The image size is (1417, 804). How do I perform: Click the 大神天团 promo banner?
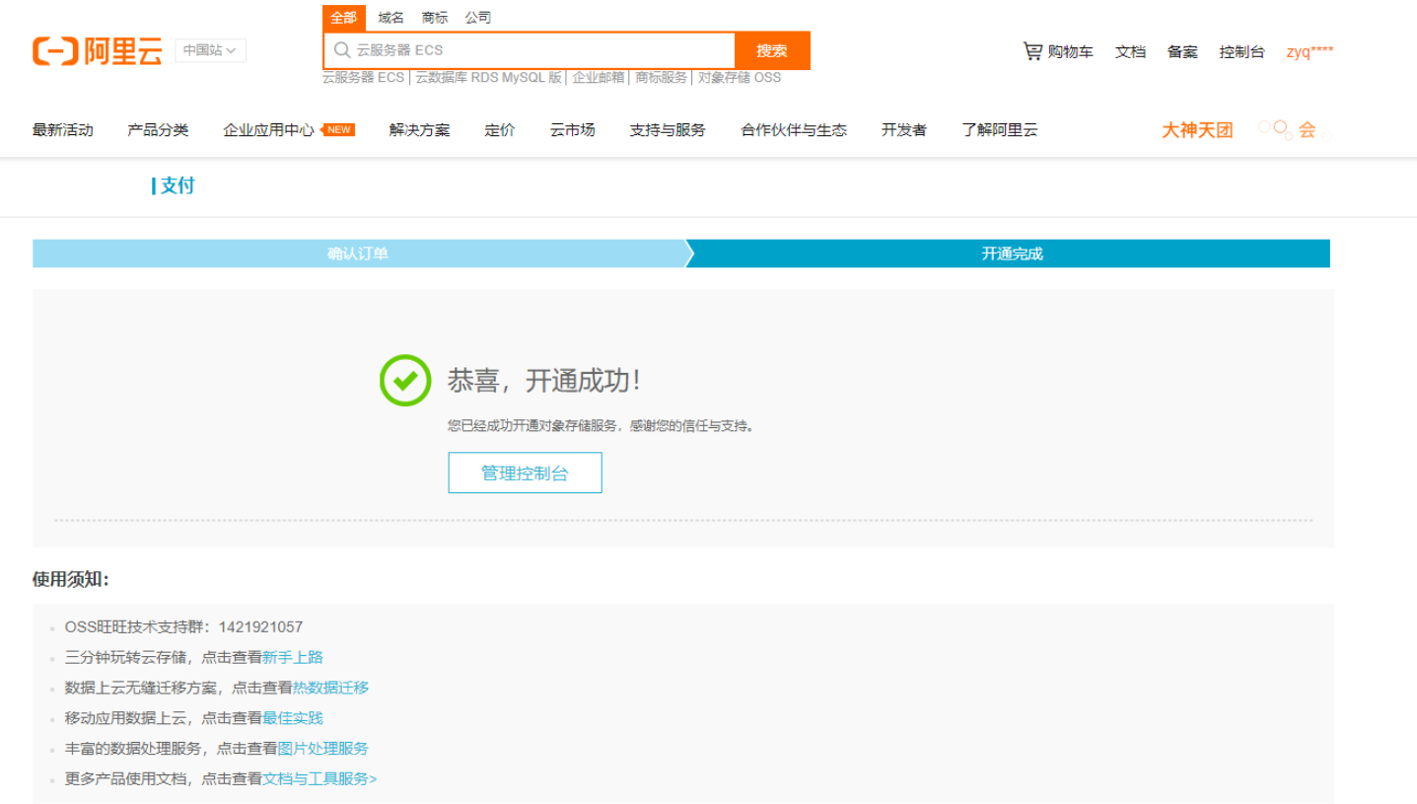[x=1197, y=129]
